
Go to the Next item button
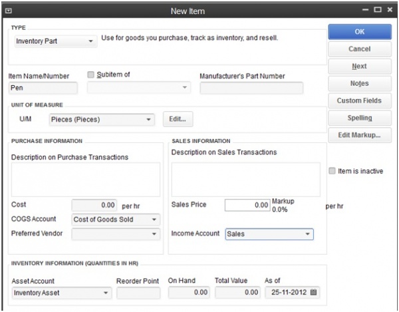pyautogui.click(x=359, y=67)
